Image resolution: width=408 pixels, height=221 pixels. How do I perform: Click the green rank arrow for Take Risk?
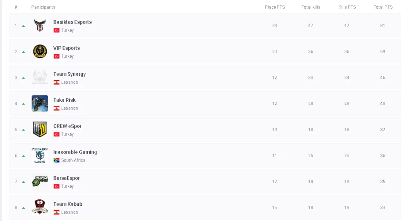point(24,104)
